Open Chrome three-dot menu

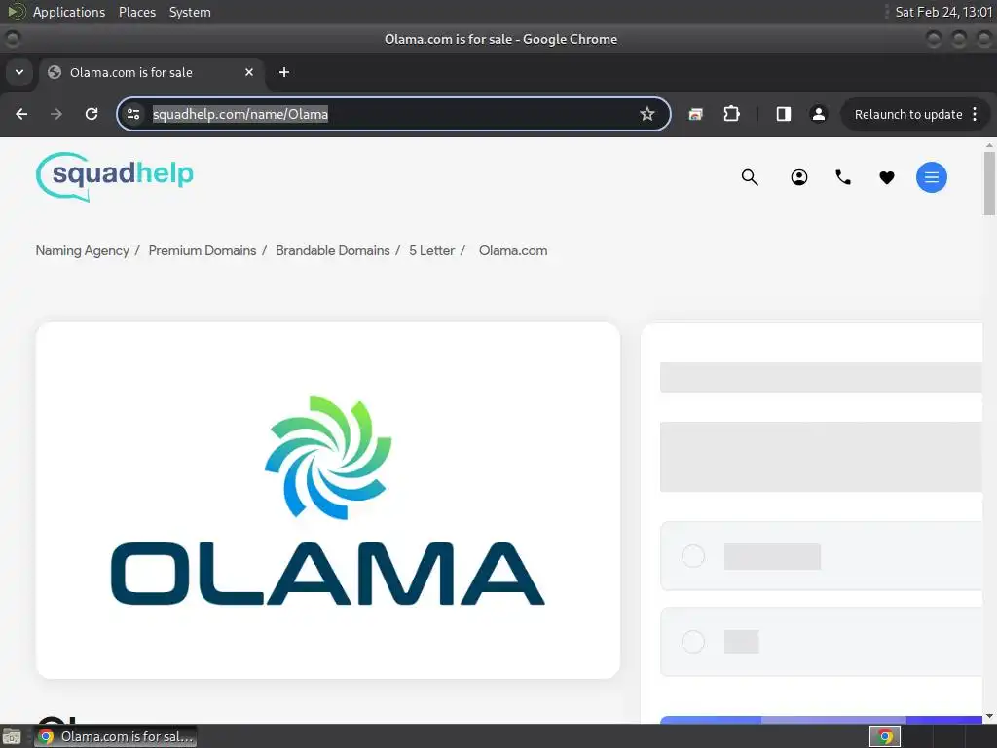975,114
